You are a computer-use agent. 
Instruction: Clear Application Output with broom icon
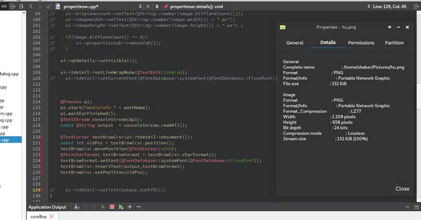(77, 207)
